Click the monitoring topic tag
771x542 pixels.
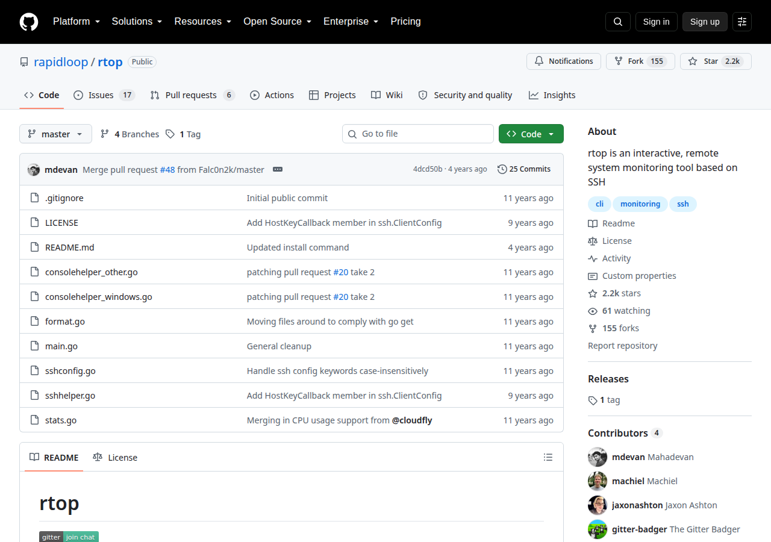[x=640, y=204]
